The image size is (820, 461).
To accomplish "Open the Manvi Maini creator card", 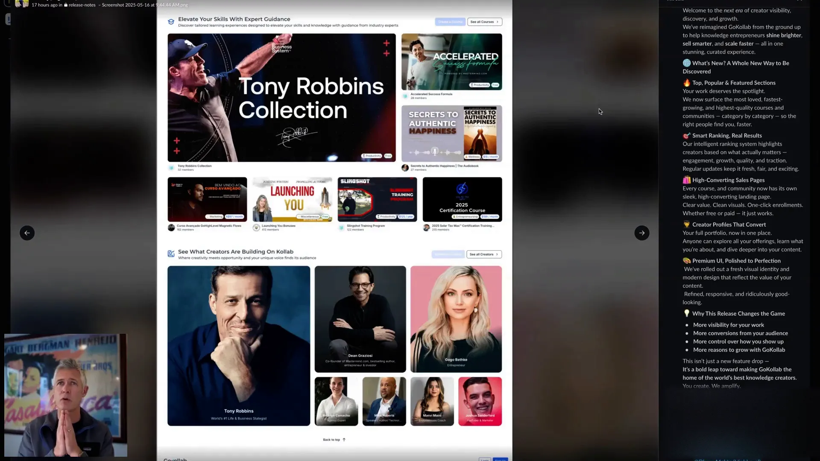I will [x=432, y=401].
